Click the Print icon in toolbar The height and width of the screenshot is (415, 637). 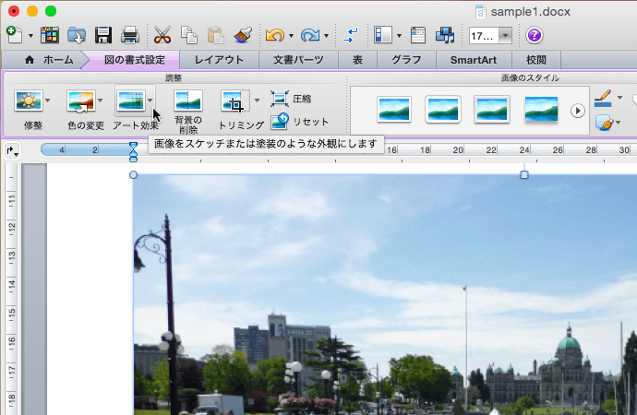coord(130,36)
